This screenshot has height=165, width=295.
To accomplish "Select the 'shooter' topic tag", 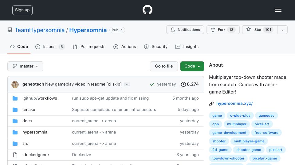I will [x=219, y=141].
